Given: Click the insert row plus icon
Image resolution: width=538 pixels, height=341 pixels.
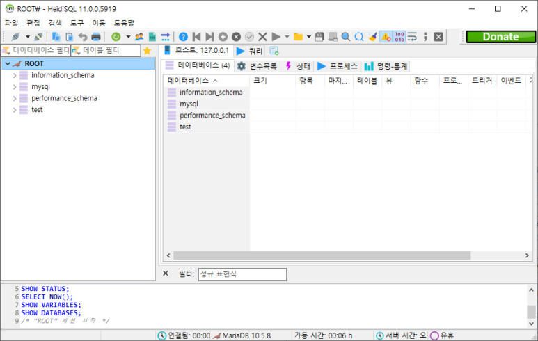Looking at the screenshot, I should coord(223,37).
